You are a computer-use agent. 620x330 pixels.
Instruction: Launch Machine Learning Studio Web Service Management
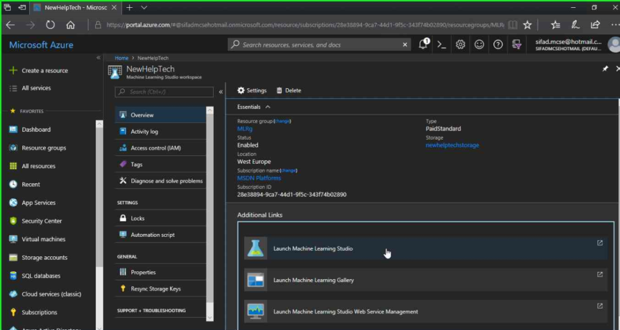(426, 311)
